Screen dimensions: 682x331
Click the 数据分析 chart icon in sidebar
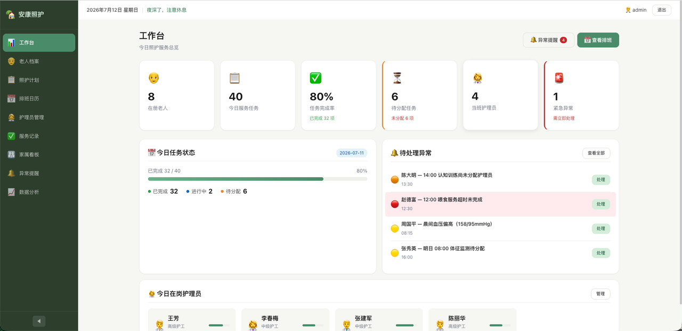click(x=11, y=192)
